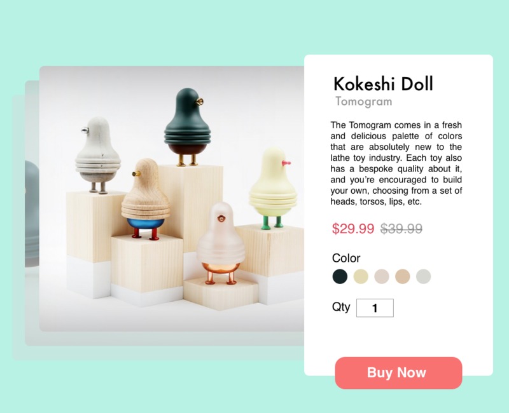The width and height of the screenshot is (509, 413).
Task: Choose the cream yellow color swatch
Action: pyautogui.click(x=361, y=276)
